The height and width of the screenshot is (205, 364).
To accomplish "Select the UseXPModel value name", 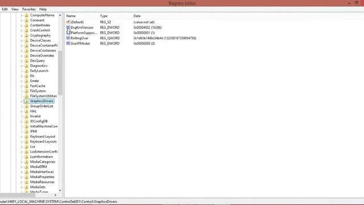I will coord(80,43).
